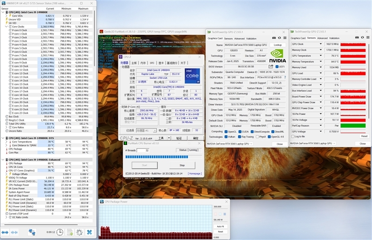Click the NVIDIA logo in GPU-Z
The width and height of the screenshot is (372, 240).
click(278, 56)
